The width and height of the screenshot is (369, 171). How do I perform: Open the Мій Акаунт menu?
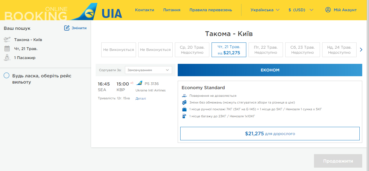coord(341,10)
